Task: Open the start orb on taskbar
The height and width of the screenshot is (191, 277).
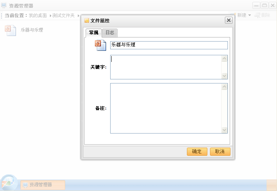Action: pos(9,183)
